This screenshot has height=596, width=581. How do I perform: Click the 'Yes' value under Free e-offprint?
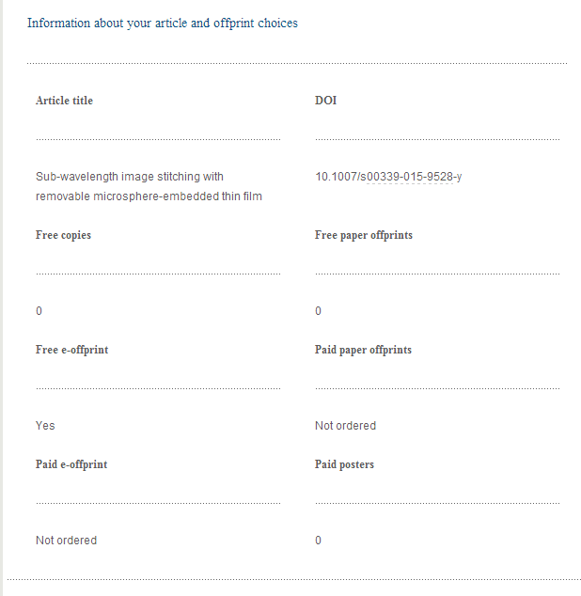[x=45, y=426]
